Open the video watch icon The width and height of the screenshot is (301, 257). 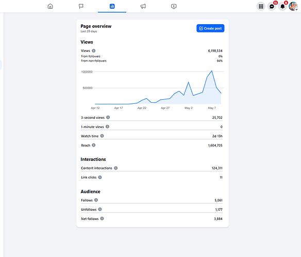click(x=174, y=6)
